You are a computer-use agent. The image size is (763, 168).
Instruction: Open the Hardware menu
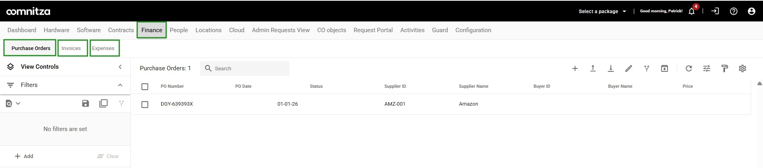point(56,30)
